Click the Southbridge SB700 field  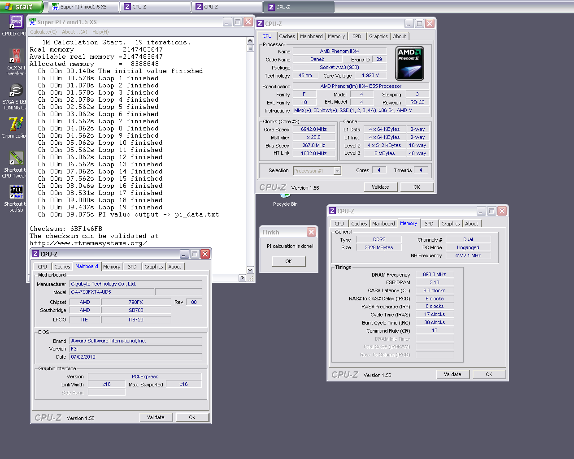[136, 310]
